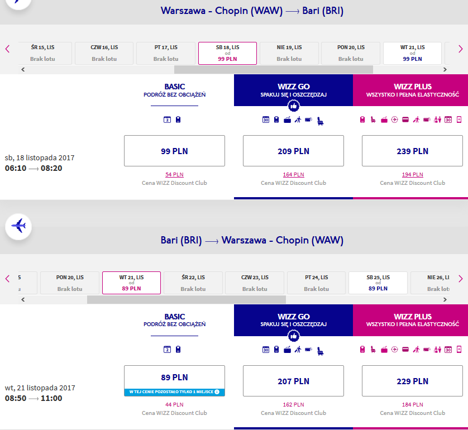Click the calendar 30 icon in return WIZZ PLUS
The width and height of the screenshot is (468, 430).
(448, 350)
